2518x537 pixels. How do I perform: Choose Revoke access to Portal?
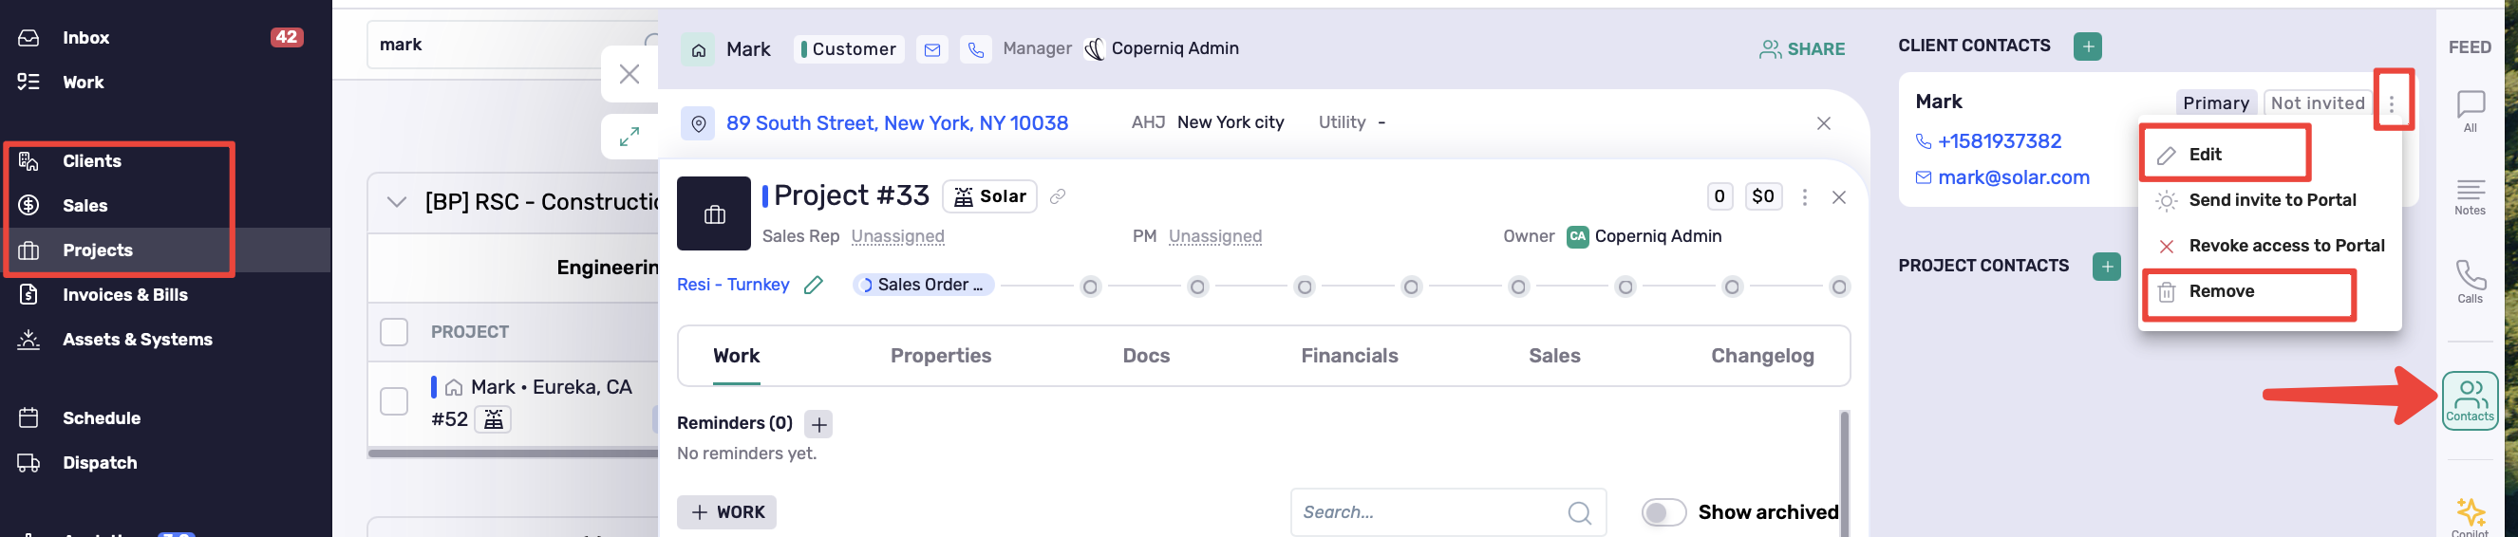point(2272,246)
